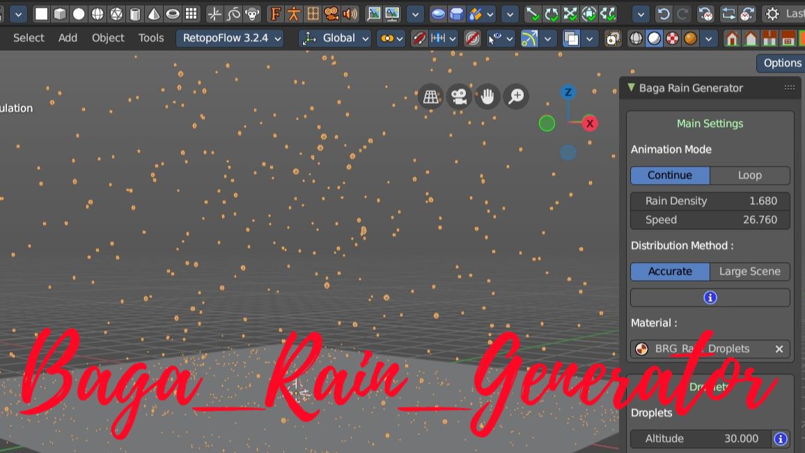Open undo history clock icon
The width and height of the screenshot is (805, 453).
pyautogui.click(x=706, y=14)
